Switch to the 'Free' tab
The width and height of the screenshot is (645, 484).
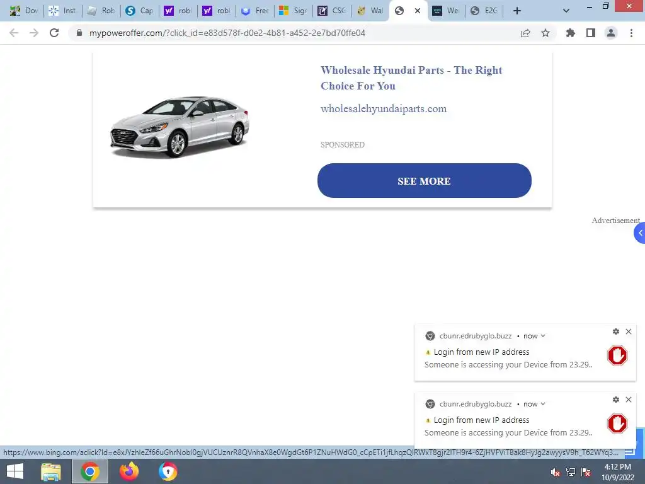[x=255, y=11]
